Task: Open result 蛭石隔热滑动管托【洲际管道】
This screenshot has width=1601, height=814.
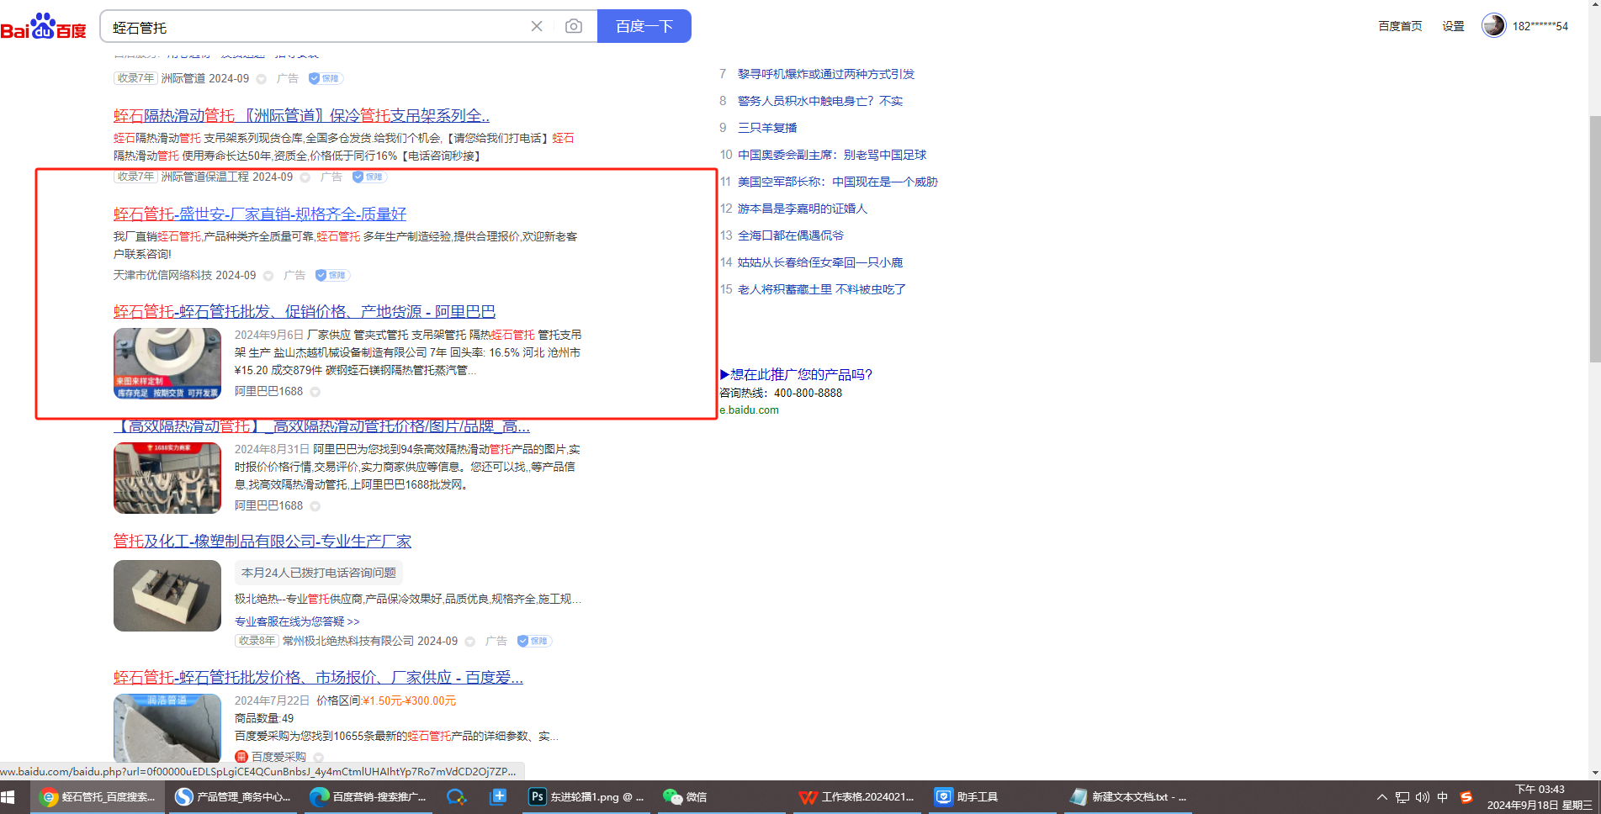Action: 301,116
